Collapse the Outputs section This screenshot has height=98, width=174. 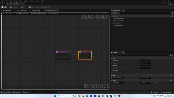click(112, 80)
